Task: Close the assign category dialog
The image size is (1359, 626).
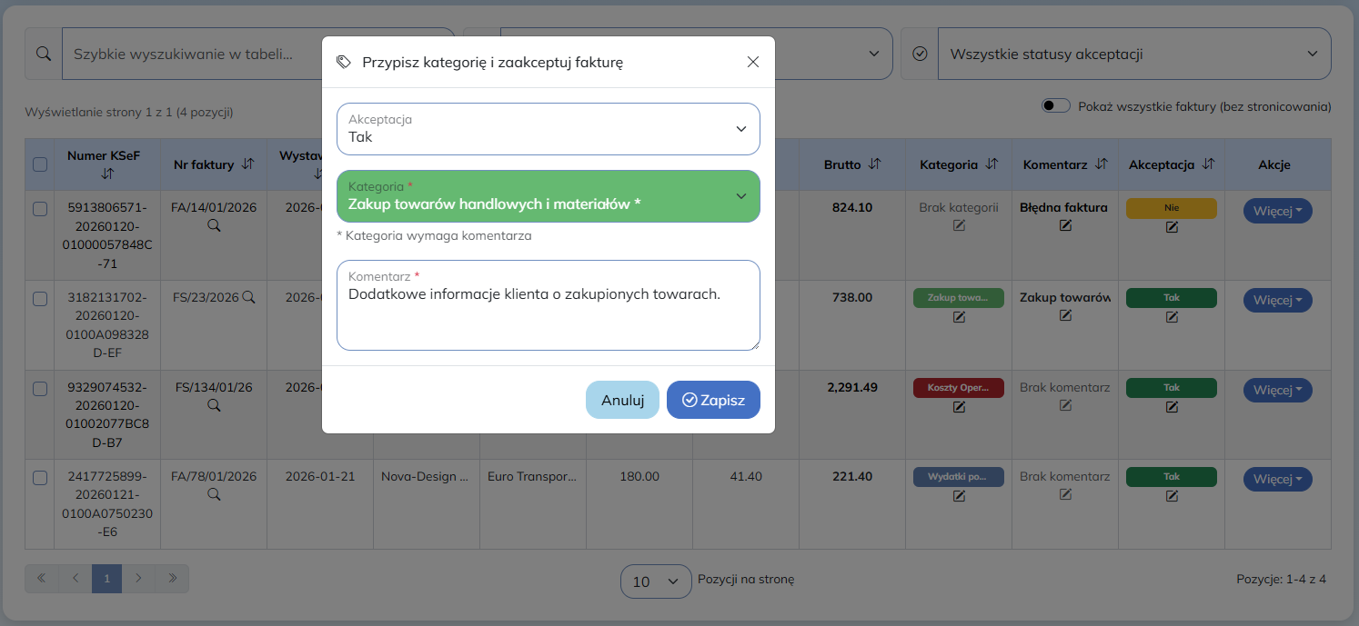Action: [x=752, y=62]
